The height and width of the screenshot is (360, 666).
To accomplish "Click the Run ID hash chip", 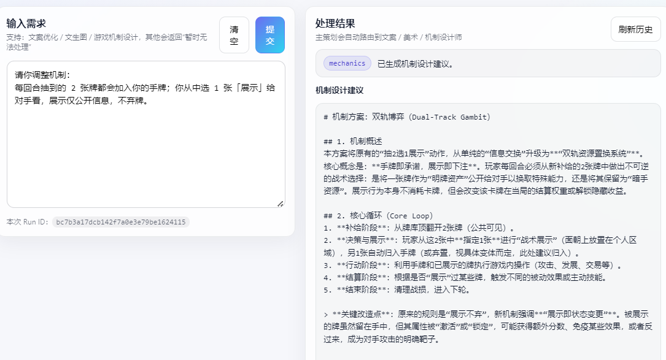I will tap(120, 222).
